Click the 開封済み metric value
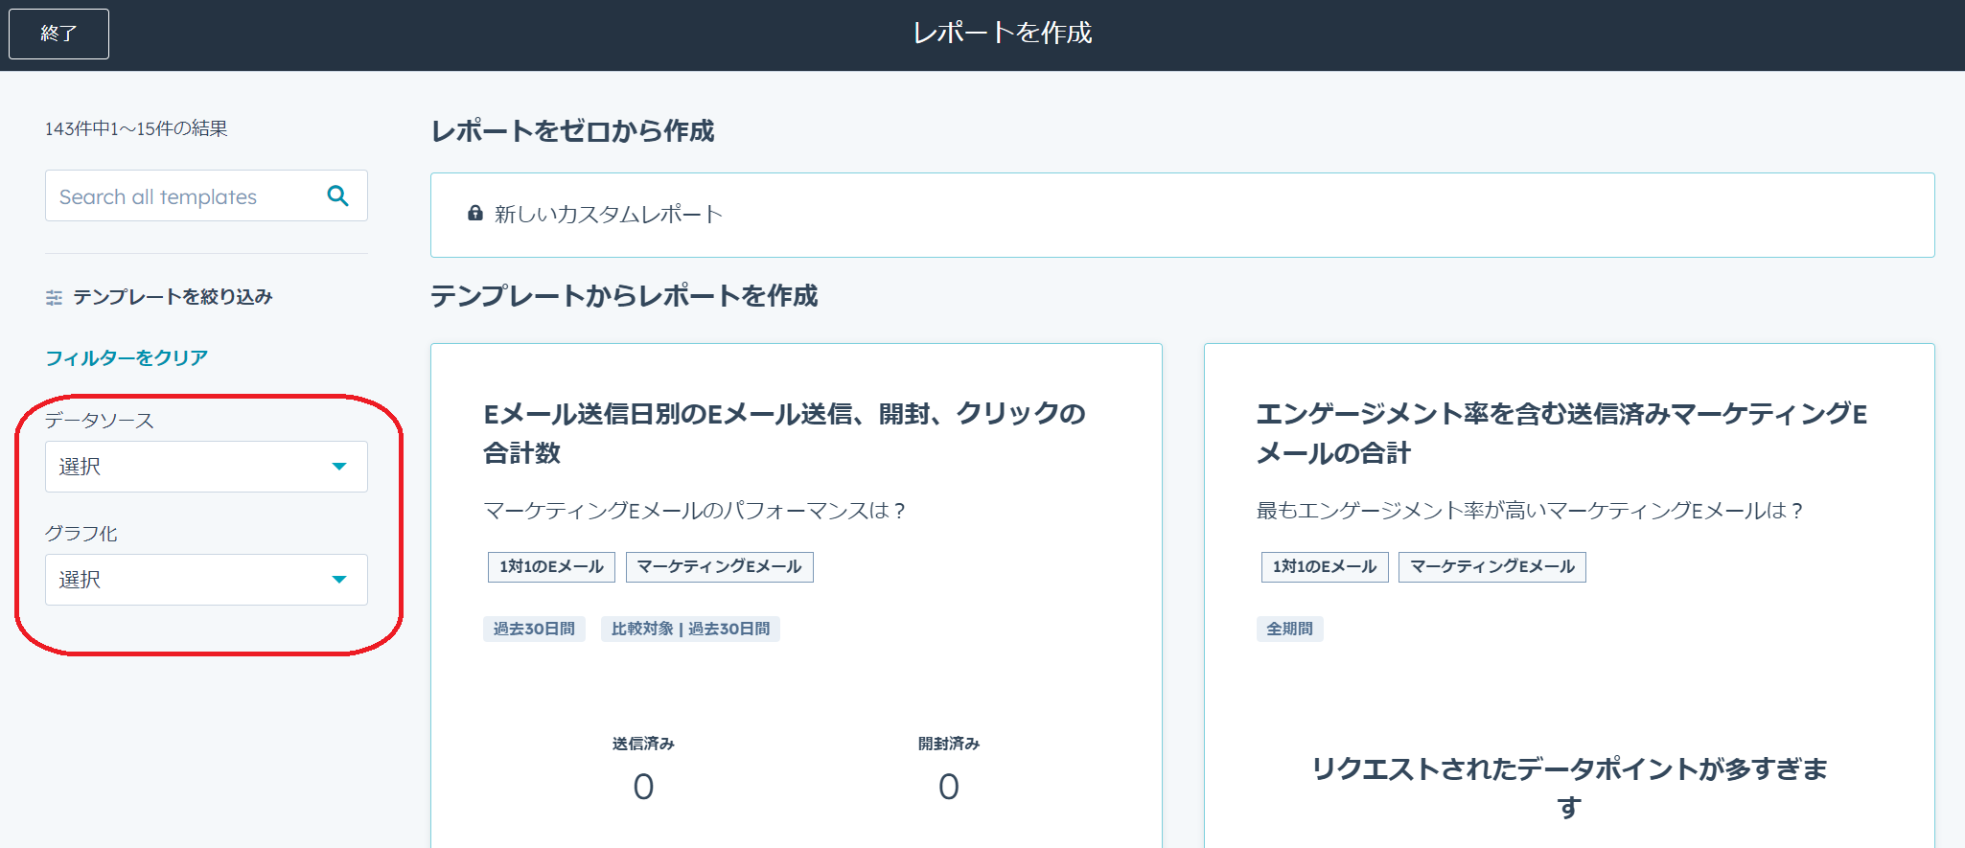This screenshot has width=1965, height=848. pos(949,787)
